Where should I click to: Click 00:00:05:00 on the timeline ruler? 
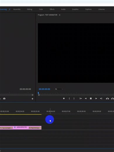point(35,111)
